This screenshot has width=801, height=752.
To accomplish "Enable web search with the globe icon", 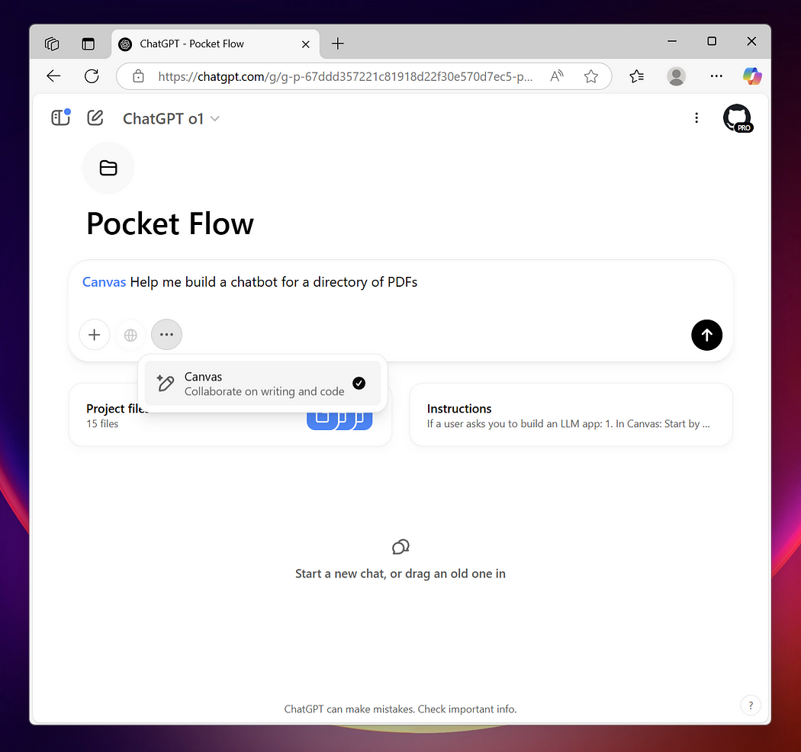I will (x=130, y=334).
